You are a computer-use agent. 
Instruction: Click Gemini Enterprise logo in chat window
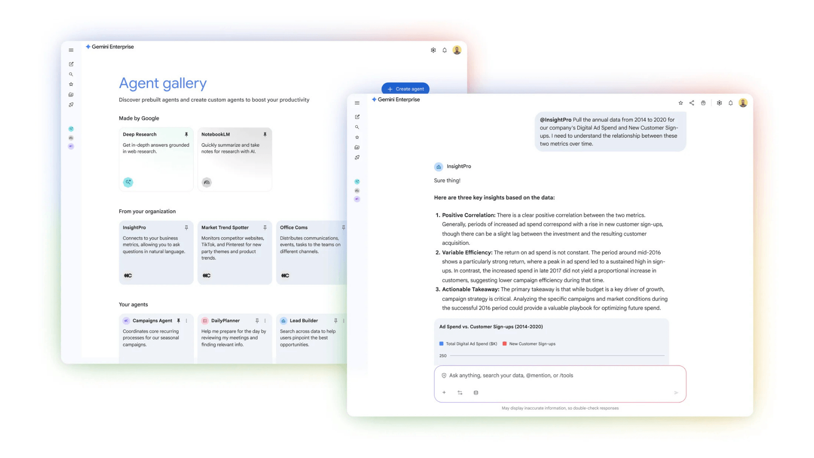(x=396, y=100)
